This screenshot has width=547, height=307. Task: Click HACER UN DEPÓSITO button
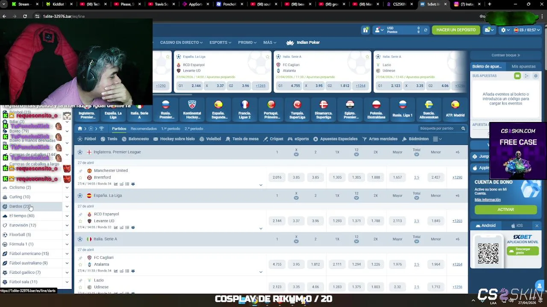point(456,30)
